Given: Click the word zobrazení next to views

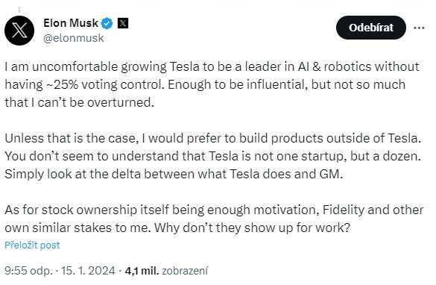Looking at the screenshot, I should click(x=185, y=271).
